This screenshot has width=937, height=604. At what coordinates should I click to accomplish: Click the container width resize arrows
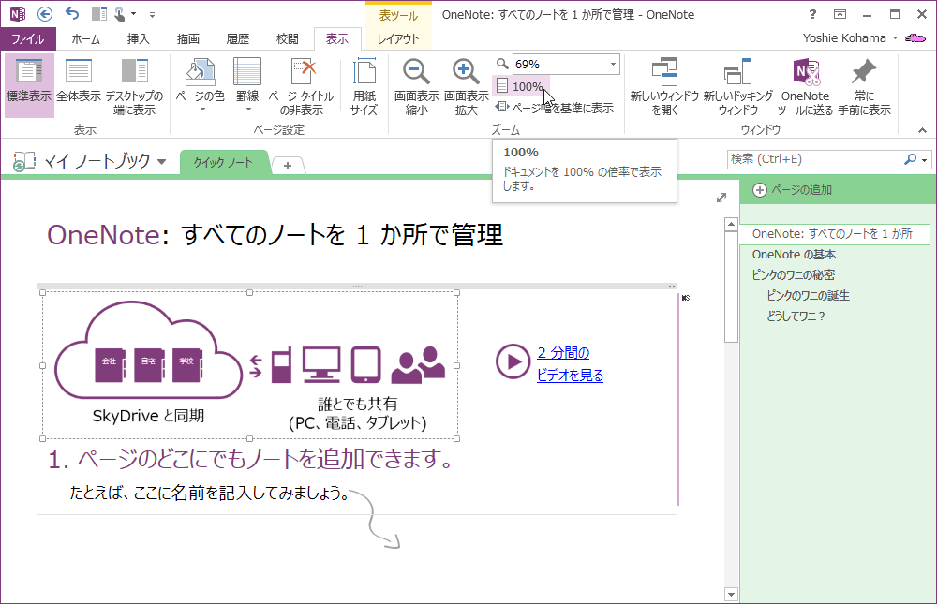point(672,287)
